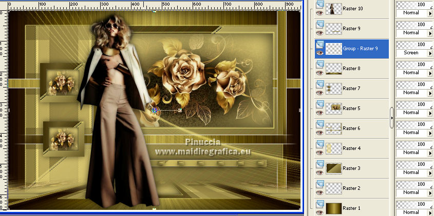Click the Raster 3 gradient thumbnail
434x216 pixels.
point(333,168)
